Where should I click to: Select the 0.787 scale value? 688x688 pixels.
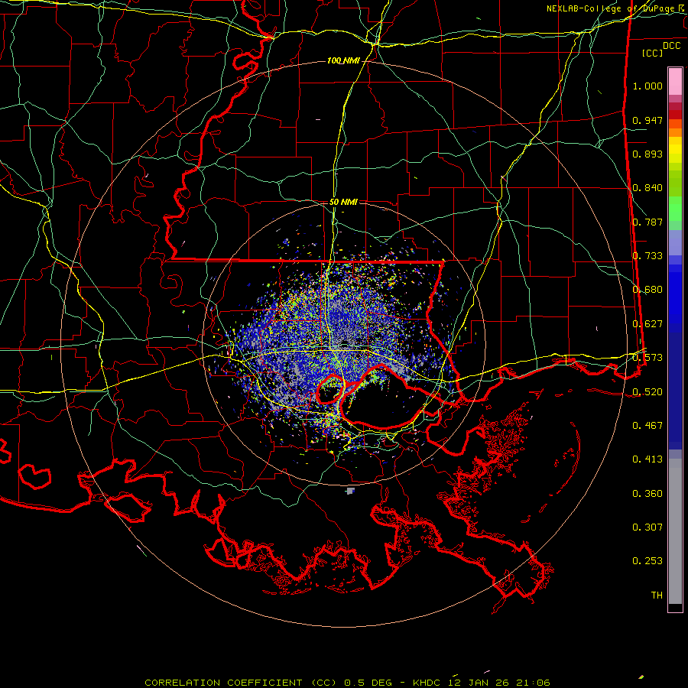click(x=647, y=222)
